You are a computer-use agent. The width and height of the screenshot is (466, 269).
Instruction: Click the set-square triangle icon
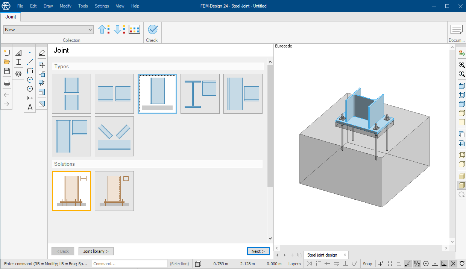coord(18,53)
